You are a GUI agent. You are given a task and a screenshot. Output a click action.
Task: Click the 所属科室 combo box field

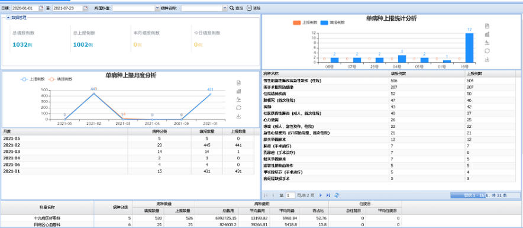[134, 8]
